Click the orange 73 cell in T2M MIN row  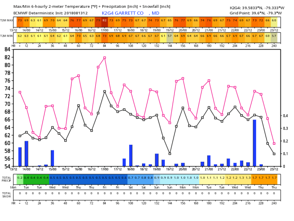[x=104, y=36]
